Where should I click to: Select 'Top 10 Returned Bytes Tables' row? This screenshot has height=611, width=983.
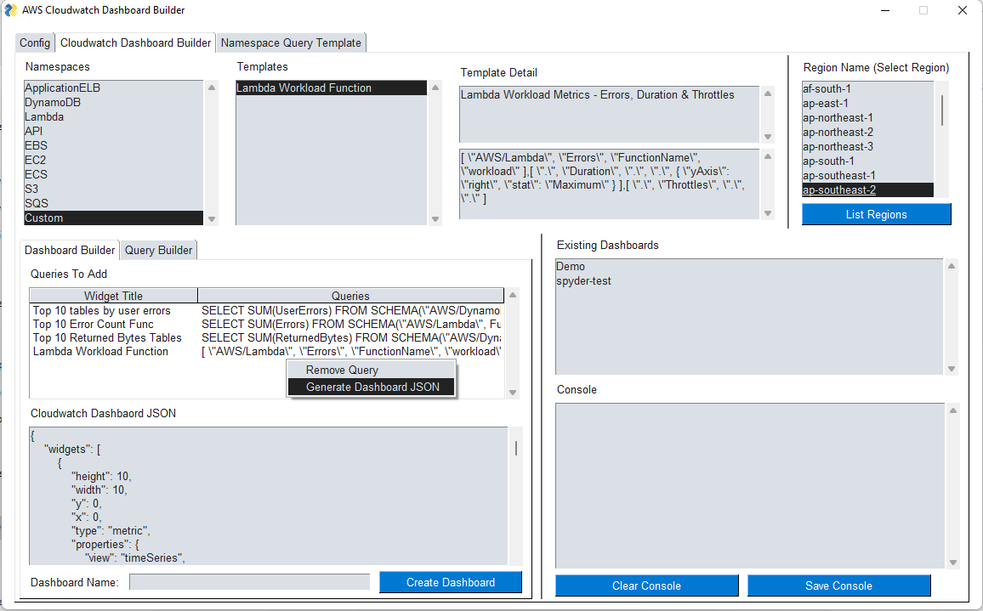tap(266, 337)
